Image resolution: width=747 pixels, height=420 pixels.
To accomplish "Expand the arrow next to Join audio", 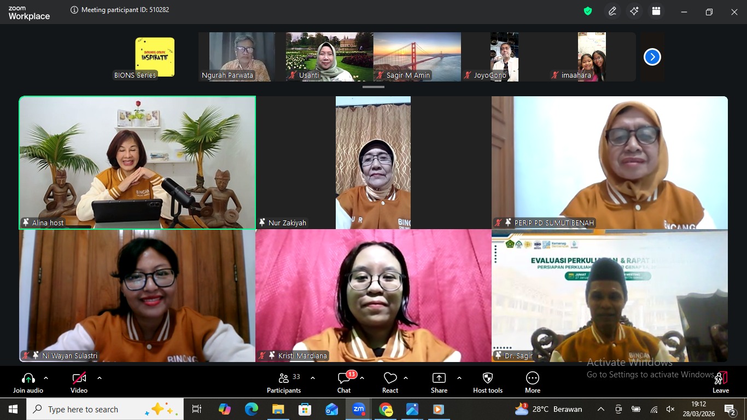I will (x=46, y=378).
